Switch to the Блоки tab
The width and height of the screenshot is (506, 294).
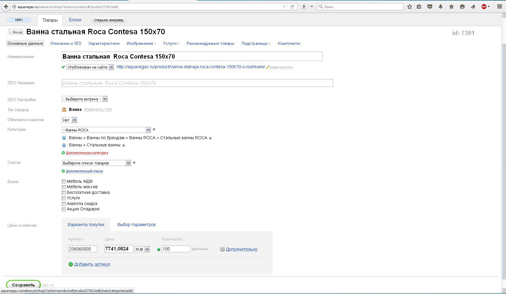(x=75, y=20)
